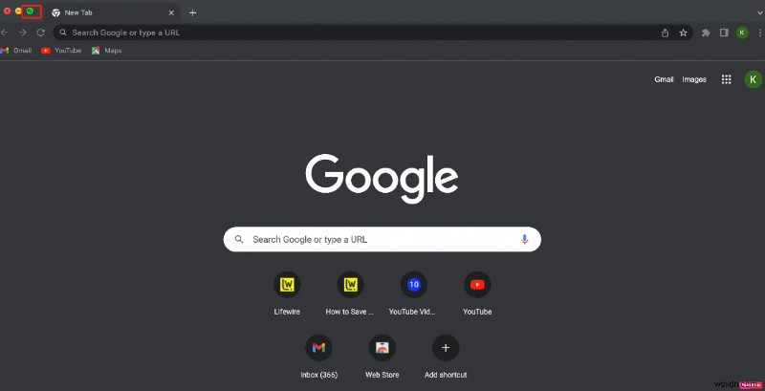Viewport: 765px width, 391px height.
Task: Open the Extensions puzzle icon
Action: 706,33
